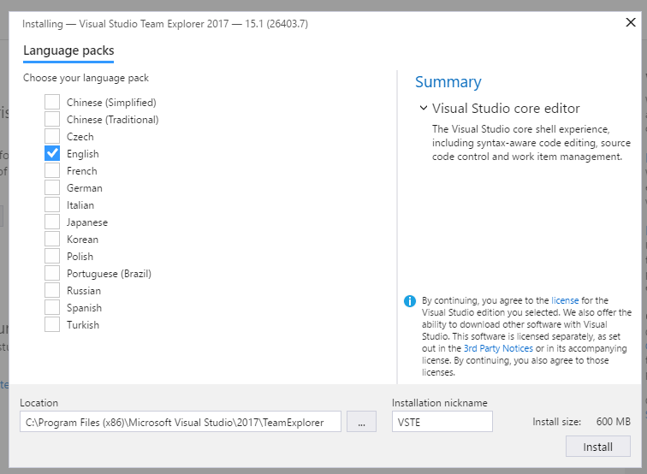Tick the Spanish language checkbox

[52, 307]
